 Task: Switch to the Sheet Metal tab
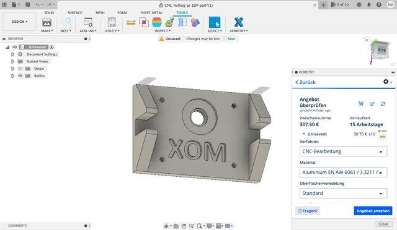click(x=151, y=12)
